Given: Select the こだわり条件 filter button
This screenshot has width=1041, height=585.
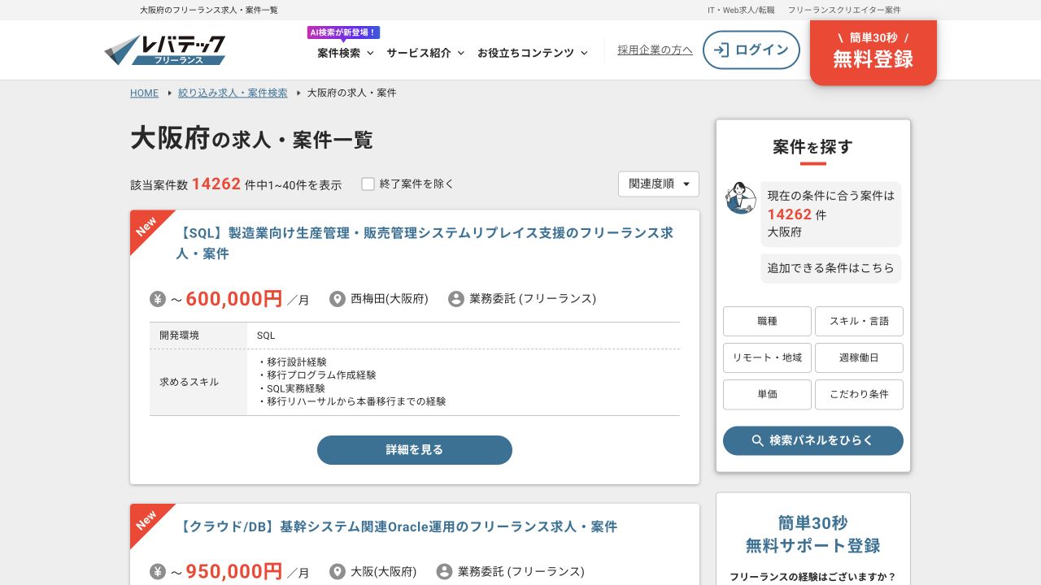Looking at the screenshot, I should point(859,394).
